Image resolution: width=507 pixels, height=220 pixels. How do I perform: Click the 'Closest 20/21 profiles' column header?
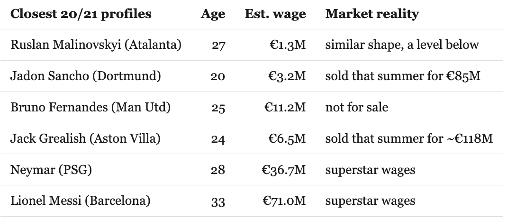(81, 14)
